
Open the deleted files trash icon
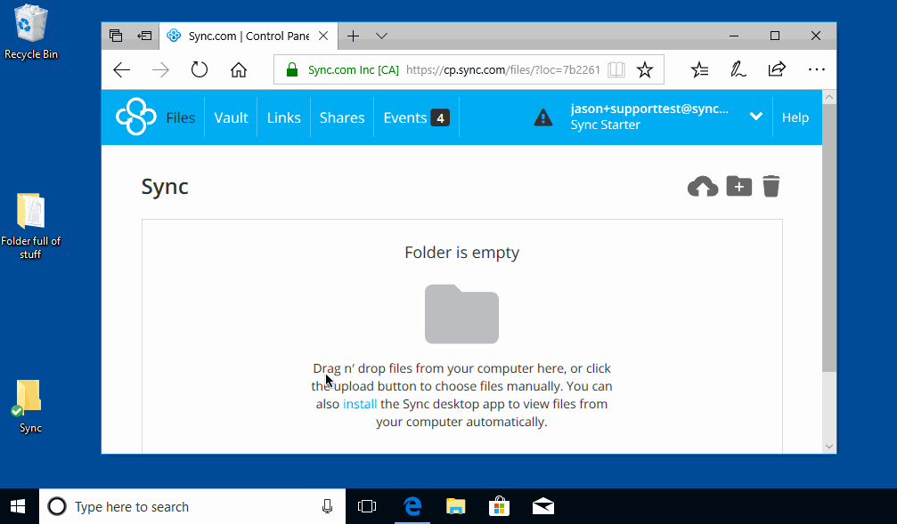pyautogui.click(x=771, y=186)
